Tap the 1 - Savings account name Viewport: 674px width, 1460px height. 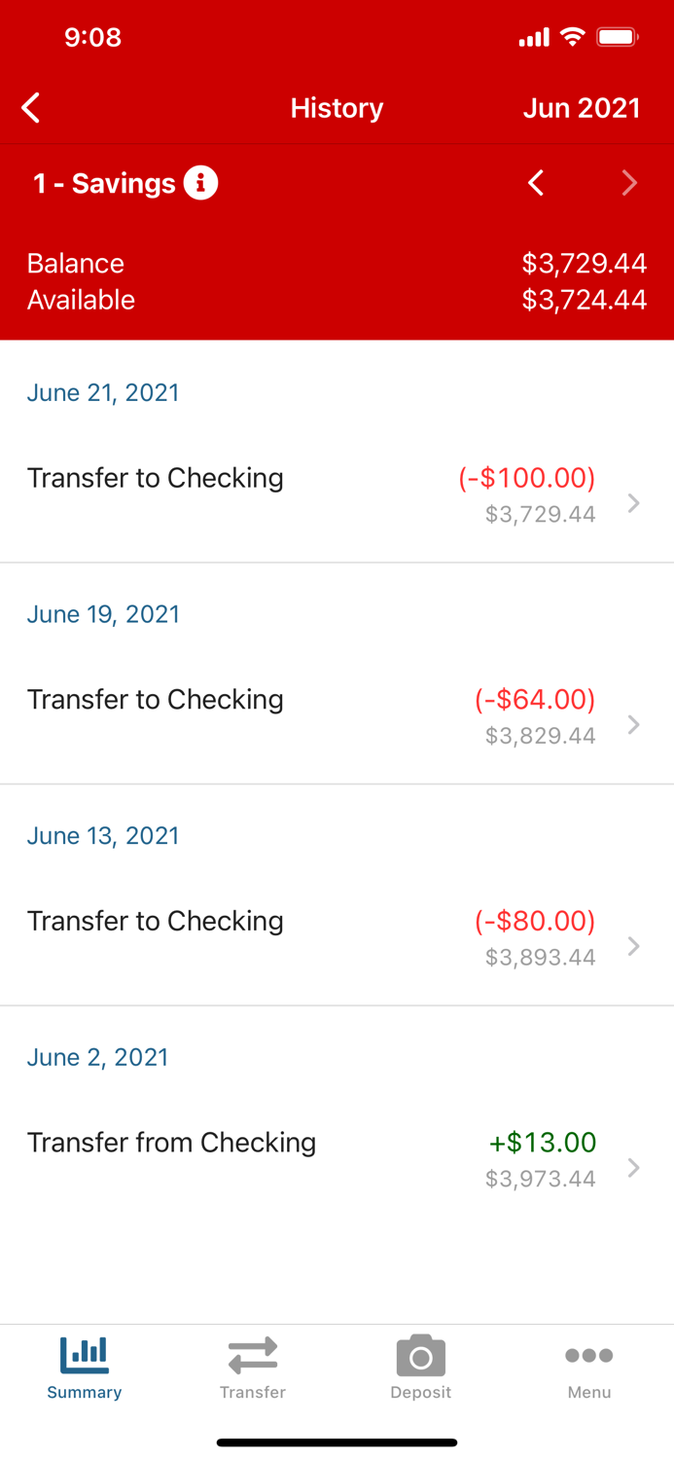pos(104,183)
